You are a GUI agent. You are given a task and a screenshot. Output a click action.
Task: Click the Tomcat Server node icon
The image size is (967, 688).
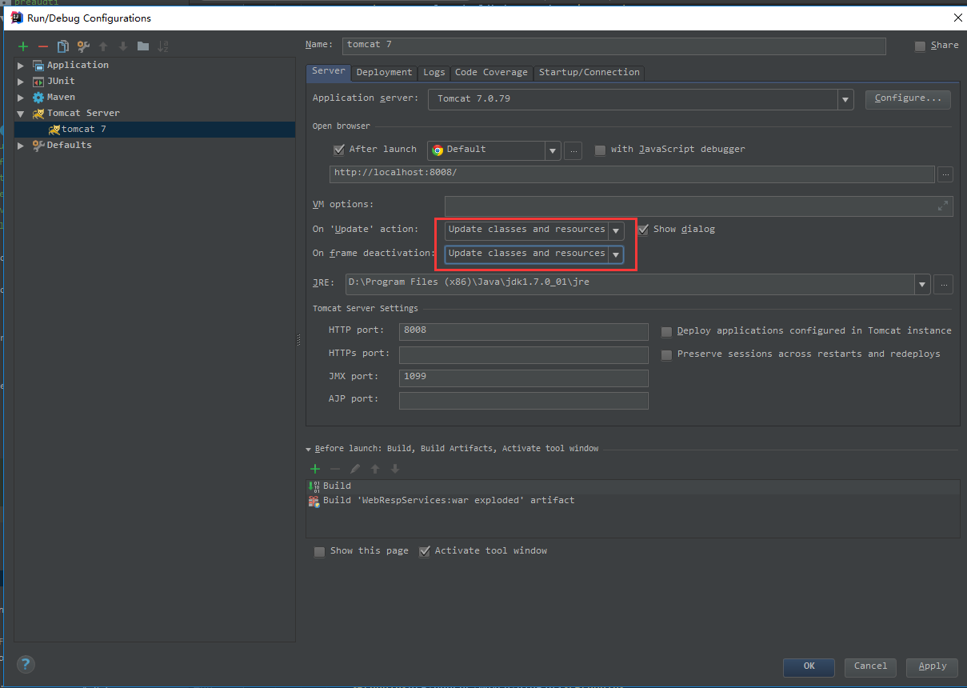pos(38,114)
